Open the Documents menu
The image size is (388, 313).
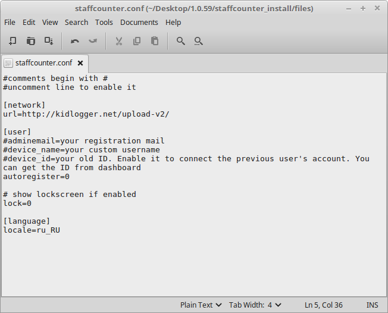click(139, 22)
